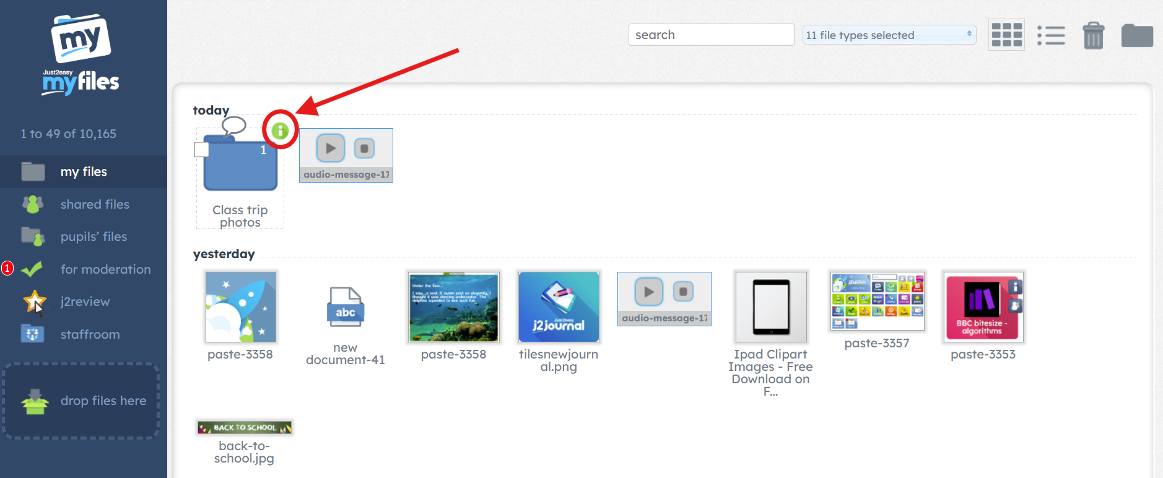Open my files section
The height and width of the screenshot is (478, 1163).
coord(84,172)
